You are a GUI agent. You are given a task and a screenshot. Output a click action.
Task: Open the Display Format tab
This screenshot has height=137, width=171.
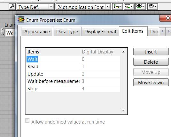(x=100, y=32)
